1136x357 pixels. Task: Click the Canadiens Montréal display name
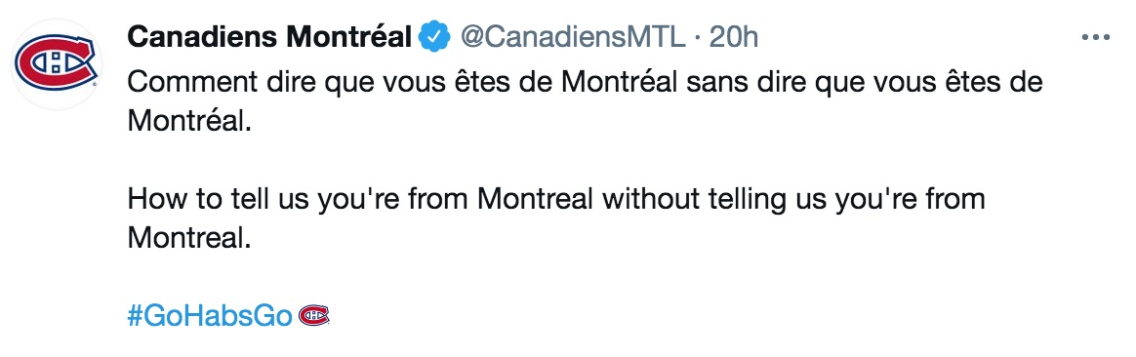click(x=269, y=37)
